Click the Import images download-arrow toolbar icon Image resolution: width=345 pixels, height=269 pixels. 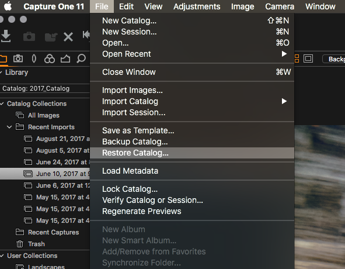click(6, 36)
